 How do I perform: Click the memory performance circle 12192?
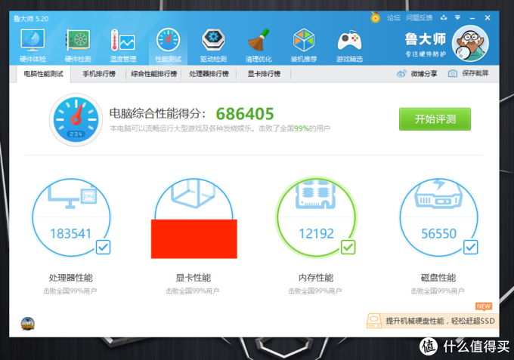pos(316,217)
